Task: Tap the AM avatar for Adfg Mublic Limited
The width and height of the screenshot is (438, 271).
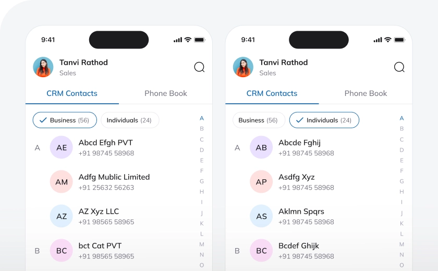Action: pos(62,182)
